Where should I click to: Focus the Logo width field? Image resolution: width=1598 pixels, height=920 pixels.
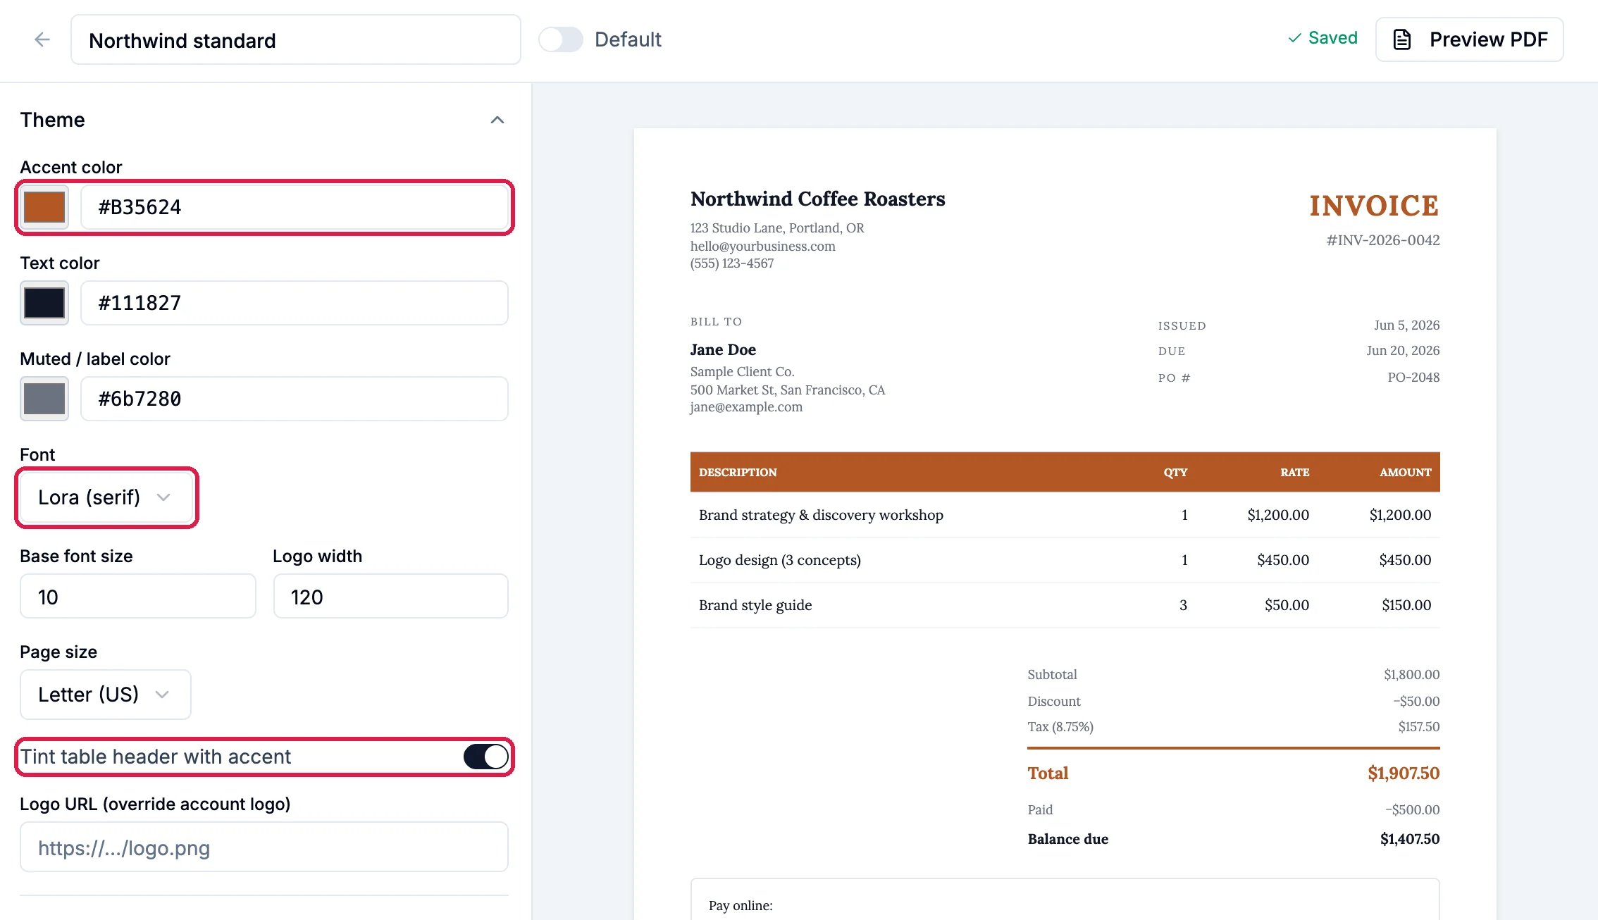[x=391, y=597]
